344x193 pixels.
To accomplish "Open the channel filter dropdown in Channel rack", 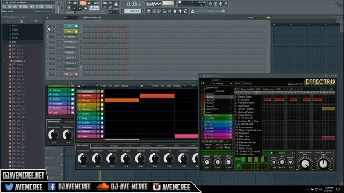I will (70, 18).
